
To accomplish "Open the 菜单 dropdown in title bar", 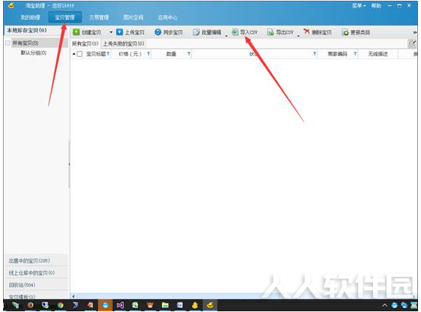I will click(359, 6).
